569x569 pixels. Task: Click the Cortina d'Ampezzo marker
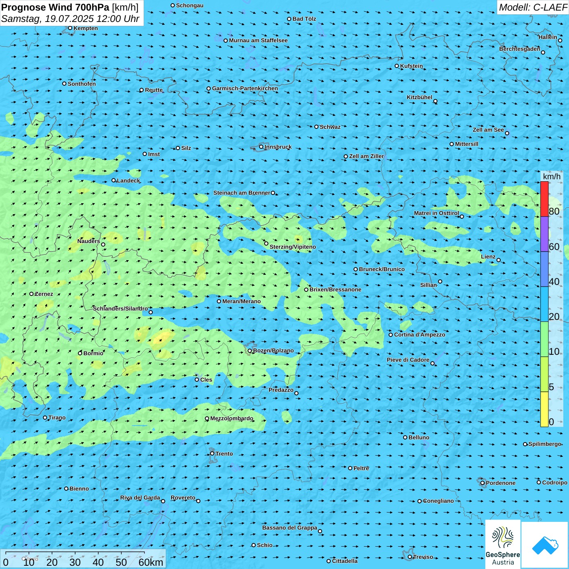[391, 335]
